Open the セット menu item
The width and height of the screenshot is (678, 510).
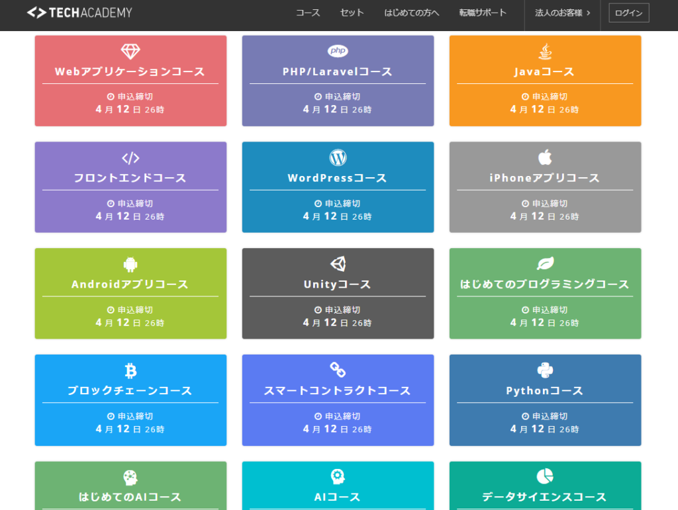pyautogui.click(x=352, y=13)
